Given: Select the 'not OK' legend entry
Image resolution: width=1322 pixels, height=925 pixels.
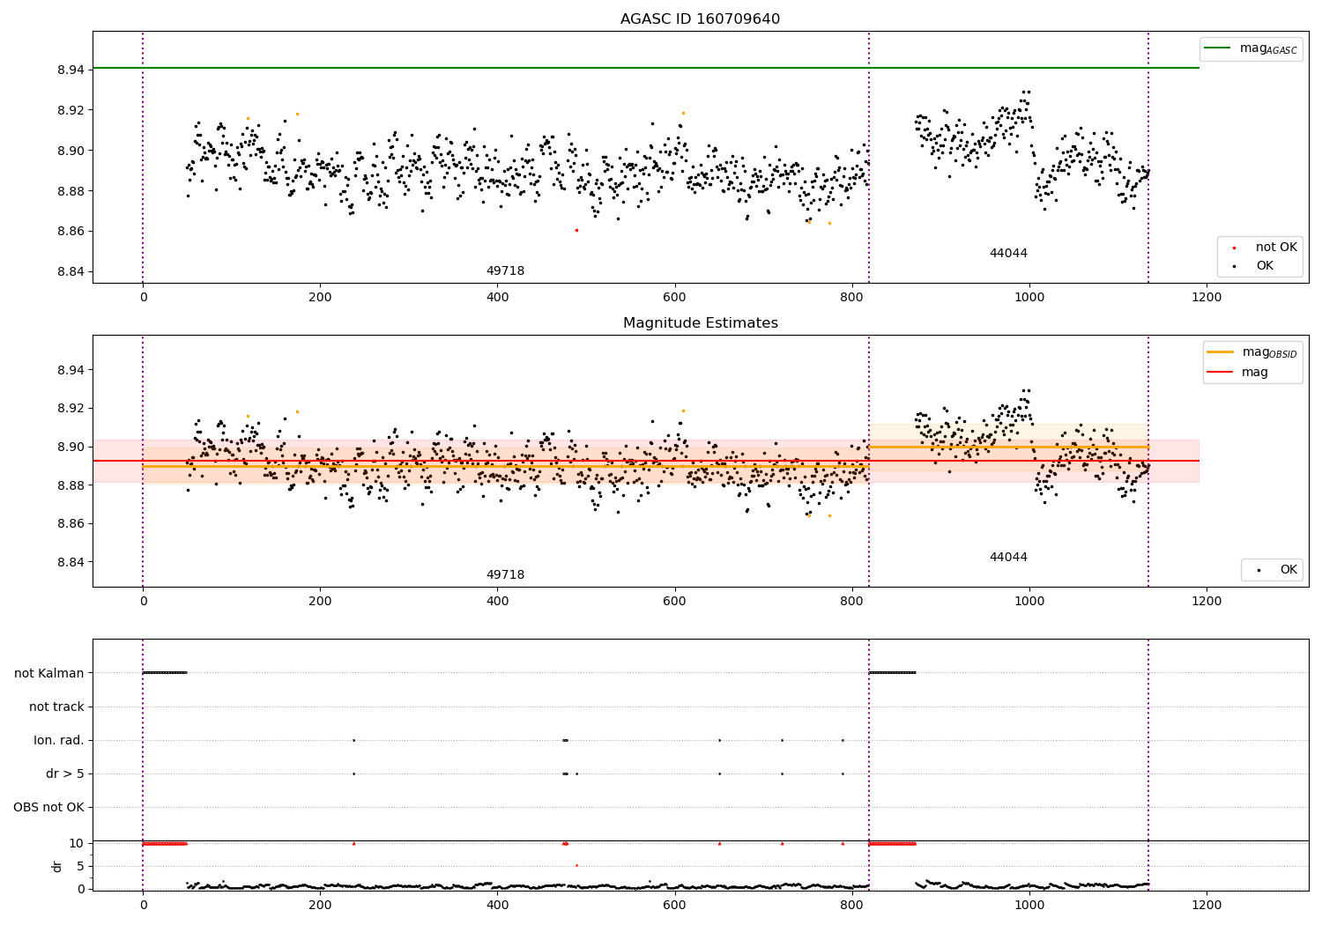Looking at the screenshot, I should (x=1276, y=247).
